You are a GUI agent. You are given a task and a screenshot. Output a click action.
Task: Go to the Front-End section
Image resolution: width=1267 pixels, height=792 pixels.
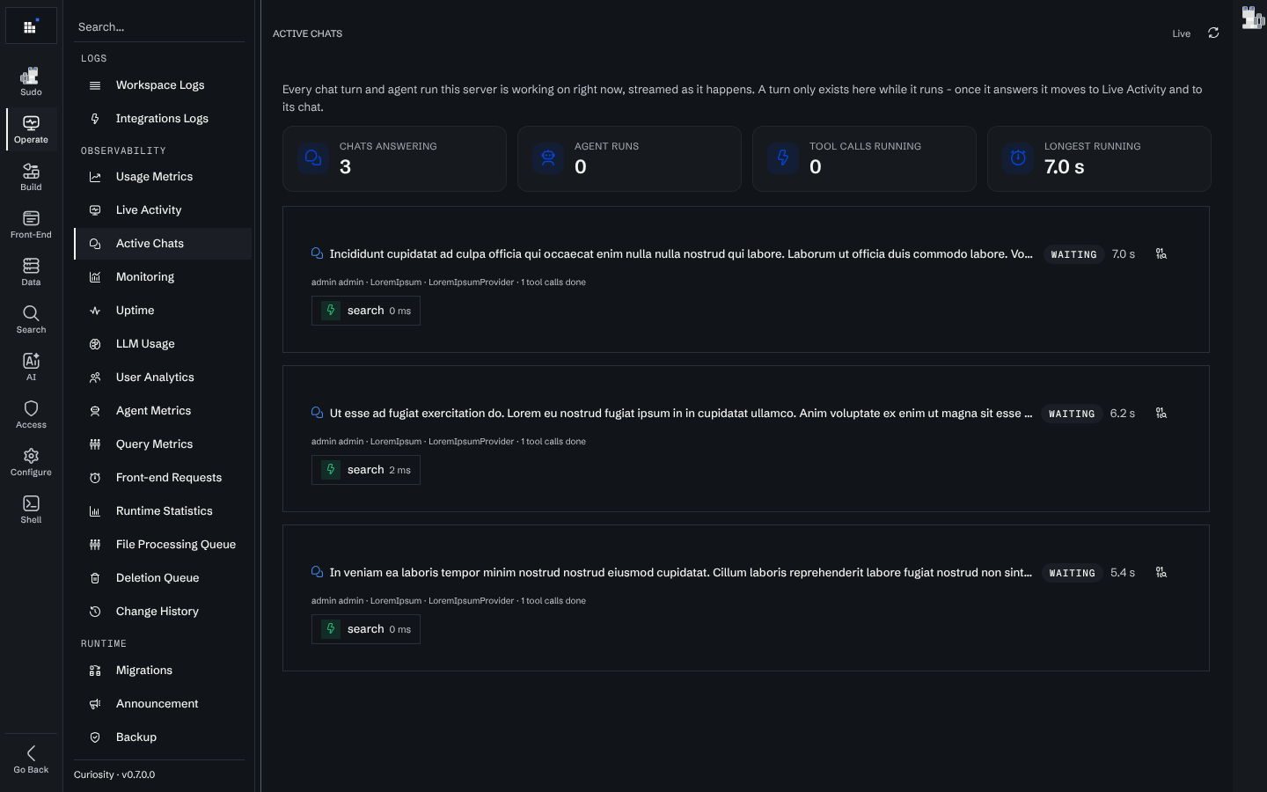pyautogui.click(x=31, y=224)
